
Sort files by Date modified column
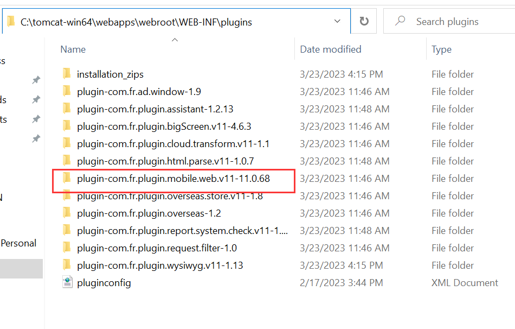(331, 49)
